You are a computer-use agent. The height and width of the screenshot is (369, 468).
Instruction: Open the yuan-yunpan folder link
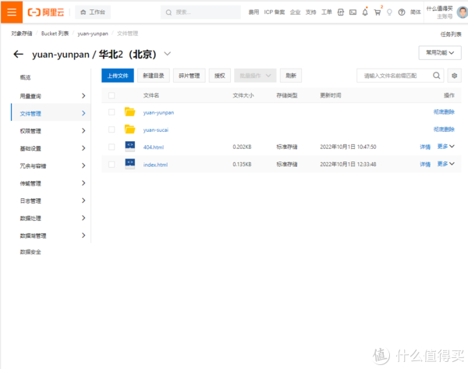pos(158,112)
